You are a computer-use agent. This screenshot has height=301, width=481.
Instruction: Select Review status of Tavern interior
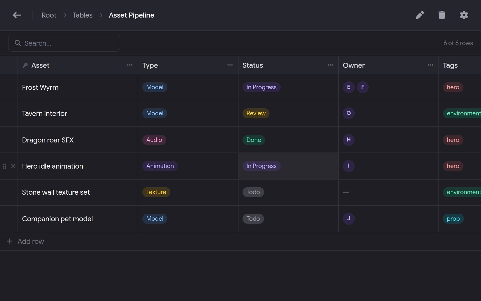256,113
